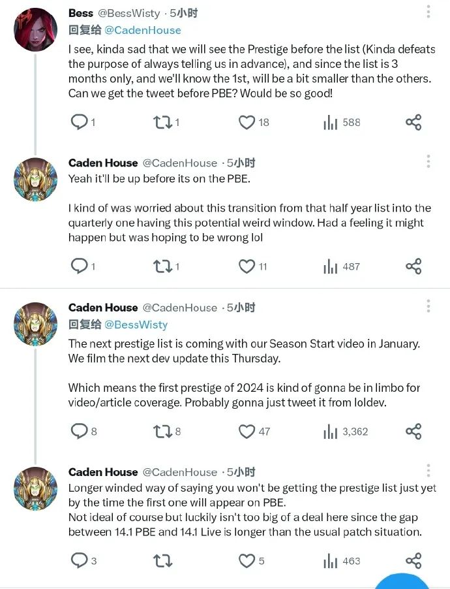Image resolution: width=450 pixels, height=589 pixels.
Task: Like Bess's tweet with 18 likes
Action: [x=247, y=122]
